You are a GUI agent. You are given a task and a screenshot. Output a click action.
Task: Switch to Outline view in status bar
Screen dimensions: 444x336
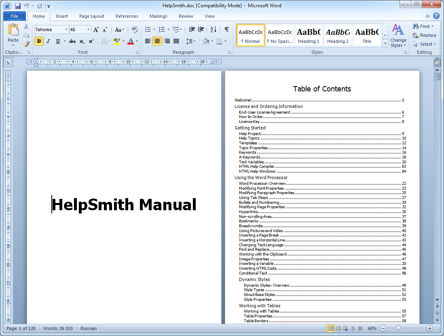(353, 328)
